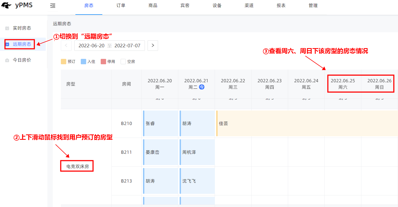Select 今日房价 in the sidebar
Viewport: 398px width, 207px height.
click(22, 60)
